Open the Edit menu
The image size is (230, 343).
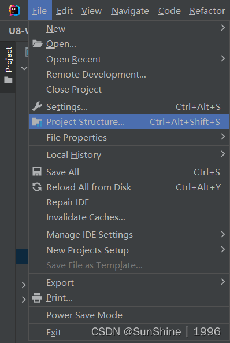(x=65, y=11)
